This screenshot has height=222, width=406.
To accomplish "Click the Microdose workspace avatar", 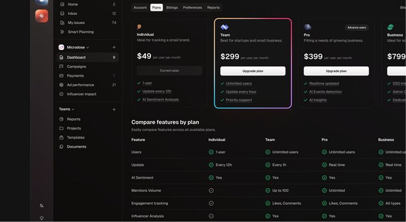I will pos(61,47).
